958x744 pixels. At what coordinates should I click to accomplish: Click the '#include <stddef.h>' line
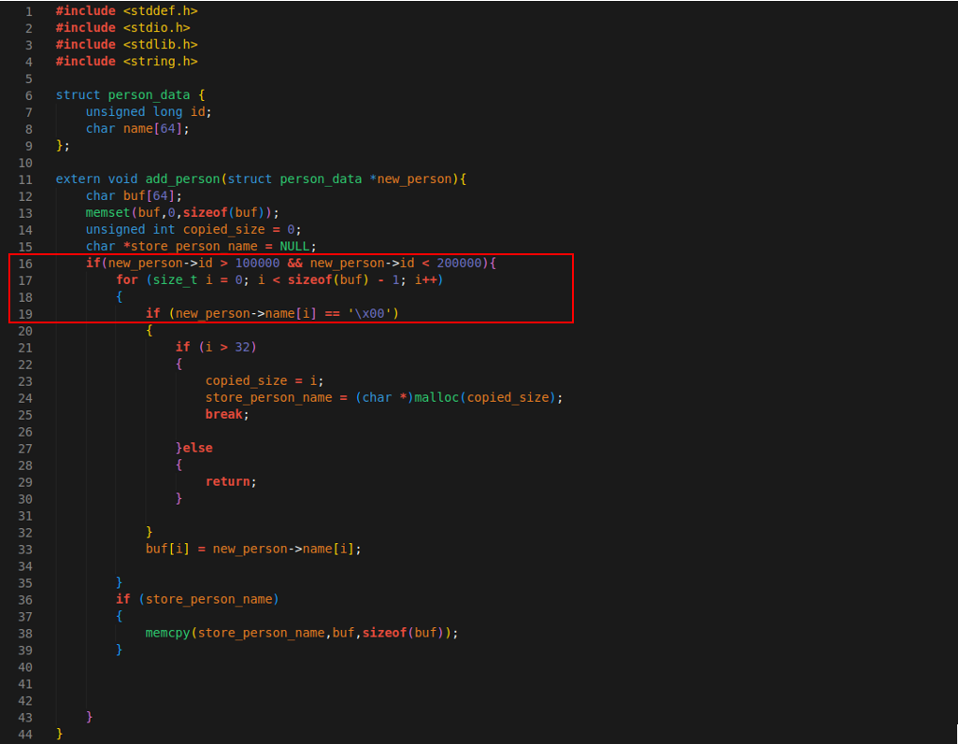(x=126, y=11)
